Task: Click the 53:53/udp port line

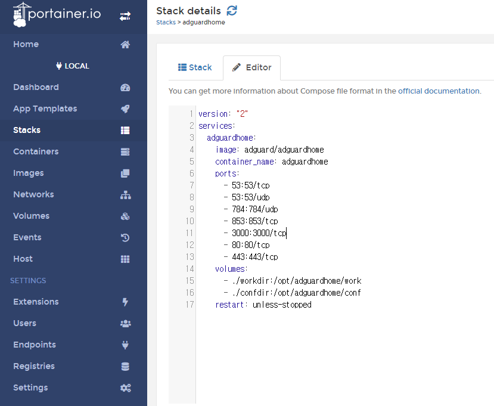Action: pos(247,197)
